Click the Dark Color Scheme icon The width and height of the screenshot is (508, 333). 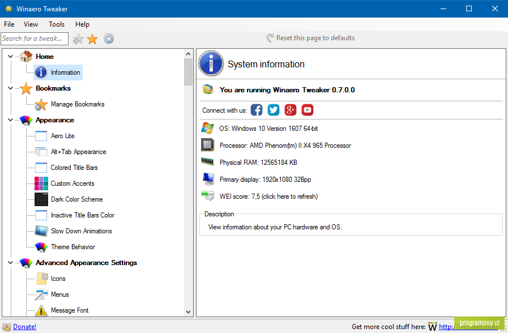tap(41, 199)
